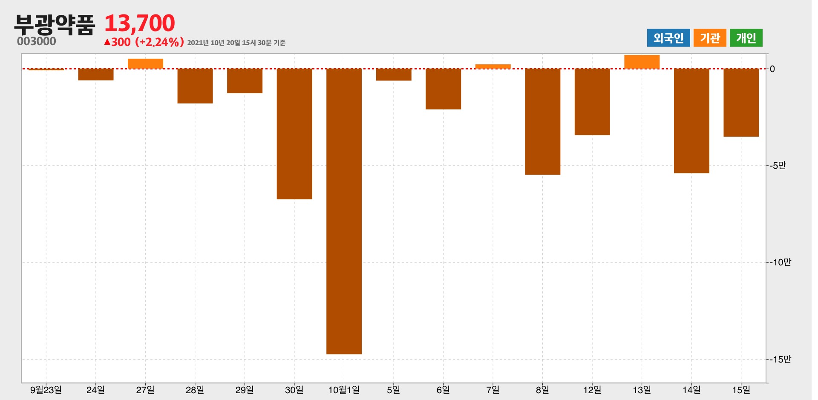Click the 13일 x-axis label

(x=642, y=390)
